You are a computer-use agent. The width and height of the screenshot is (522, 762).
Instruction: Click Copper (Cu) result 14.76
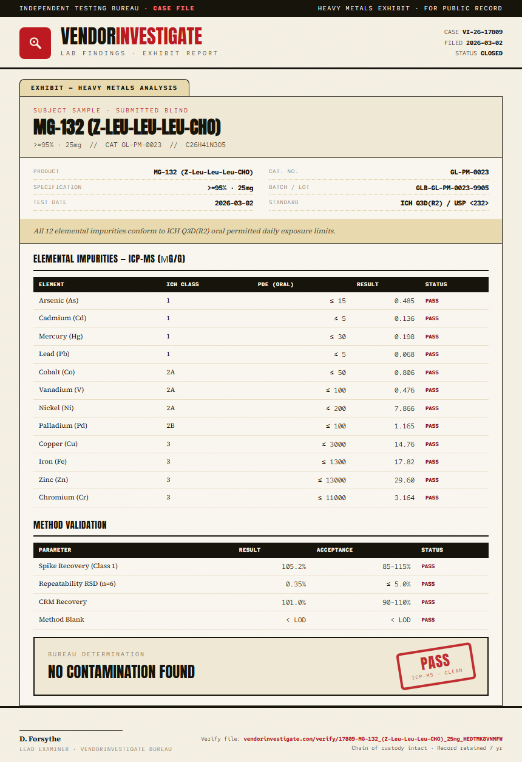[x=404, y=444]
